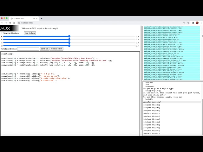Select the Tambourine Wave.wav sample row
The image size is (203, 152).
[x=172, y=39]
